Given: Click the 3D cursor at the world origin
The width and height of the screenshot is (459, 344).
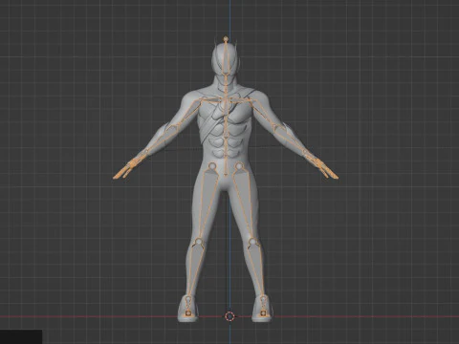Looking at the screenshot, I should [x=229, y=316].
